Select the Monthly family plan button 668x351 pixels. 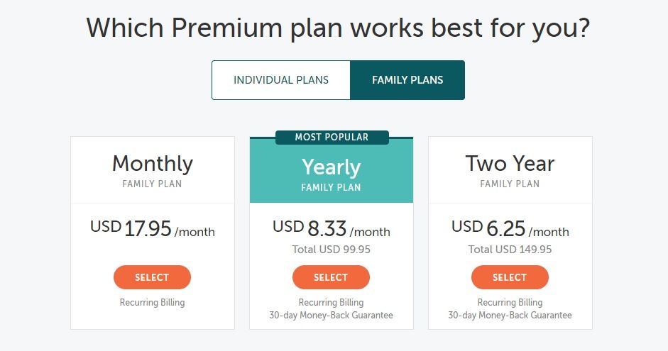[x=152, y=277]
